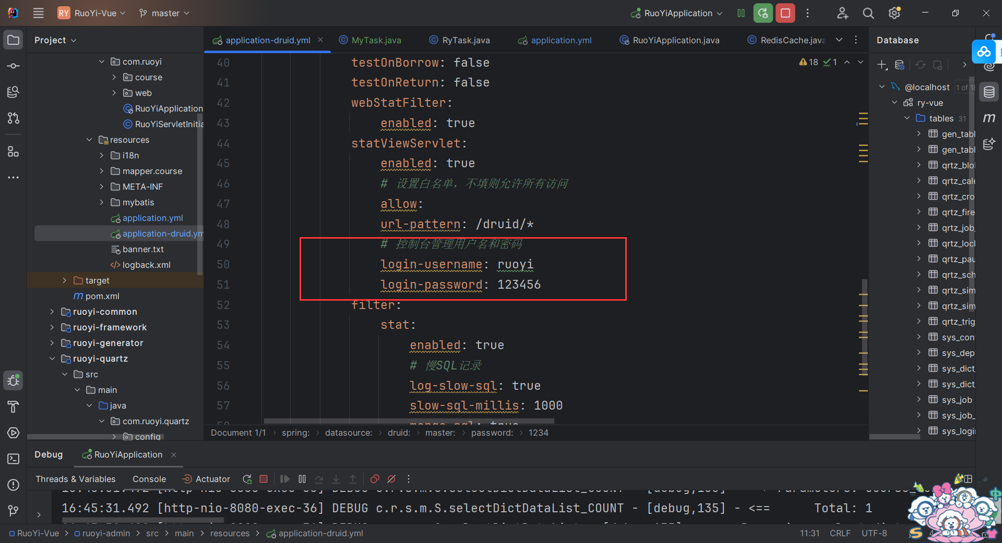
Task: Open the main hamburger menu
Action: pos(39,13)
